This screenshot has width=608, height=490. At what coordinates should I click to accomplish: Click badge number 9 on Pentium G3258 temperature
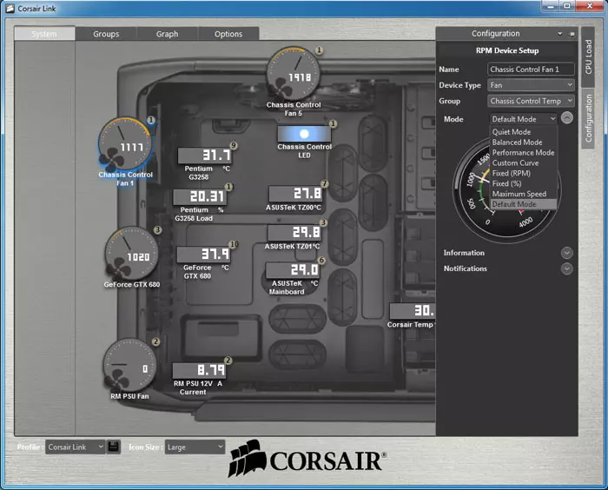[x=233, y=145]
